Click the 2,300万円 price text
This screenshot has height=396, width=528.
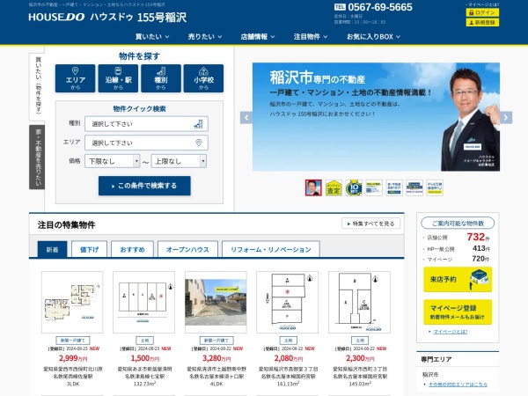point(360,358)
